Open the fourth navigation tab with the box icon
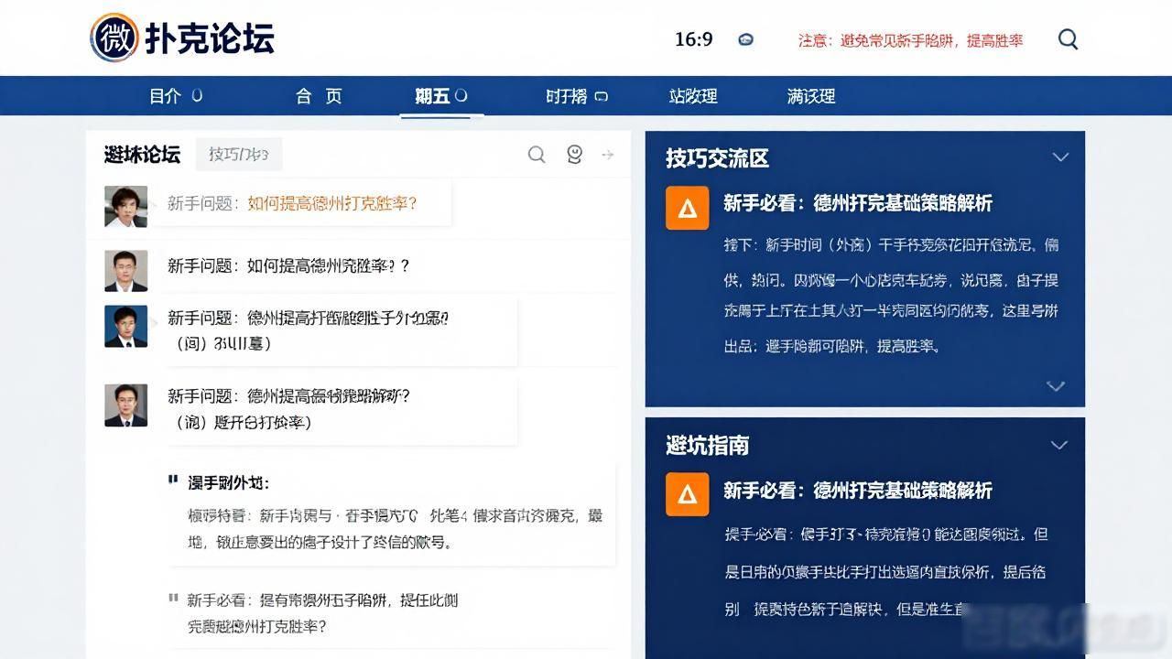Viewport: 1172px width, 659px height. (577, 96)
